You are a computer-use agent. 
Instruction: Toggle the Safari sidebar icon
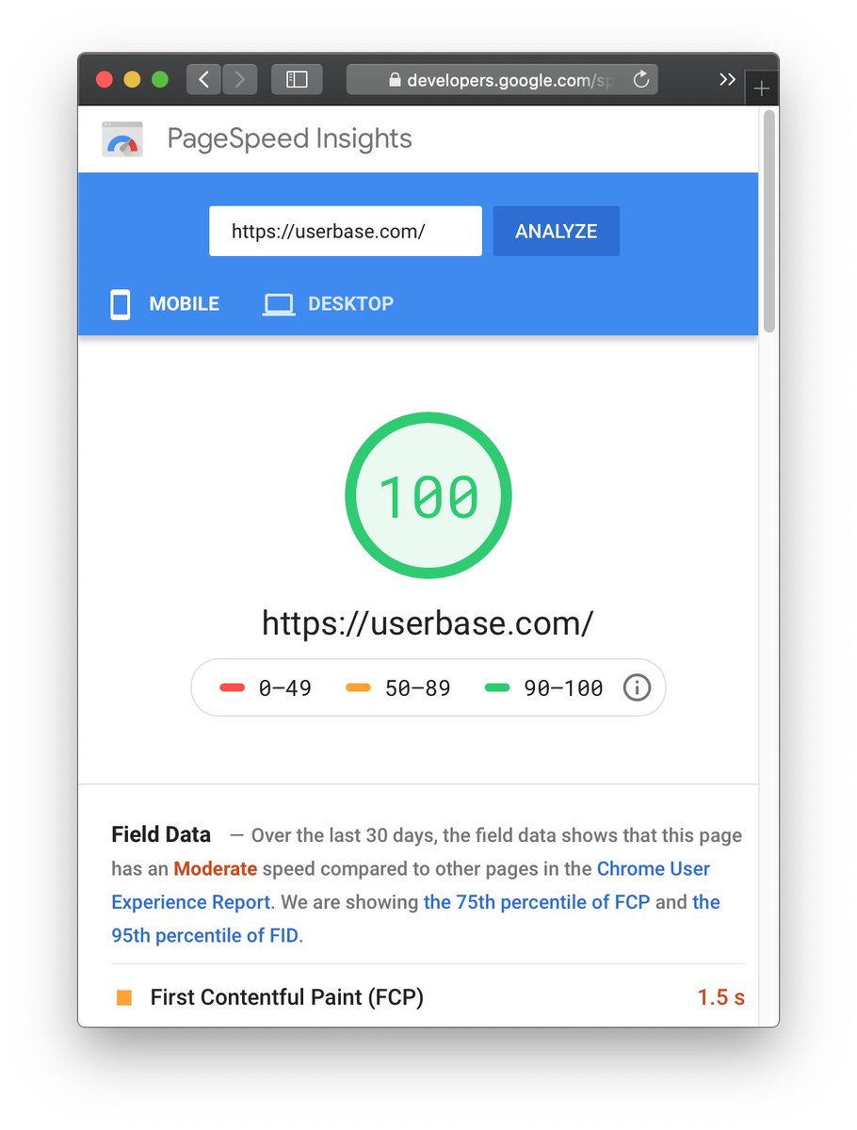click(x=297, y=80)
